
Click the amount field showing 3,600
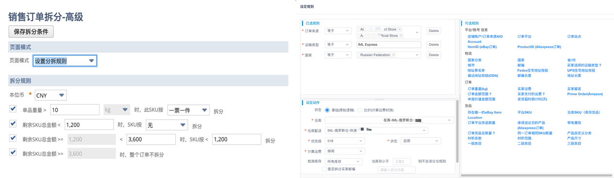[151, 140]
